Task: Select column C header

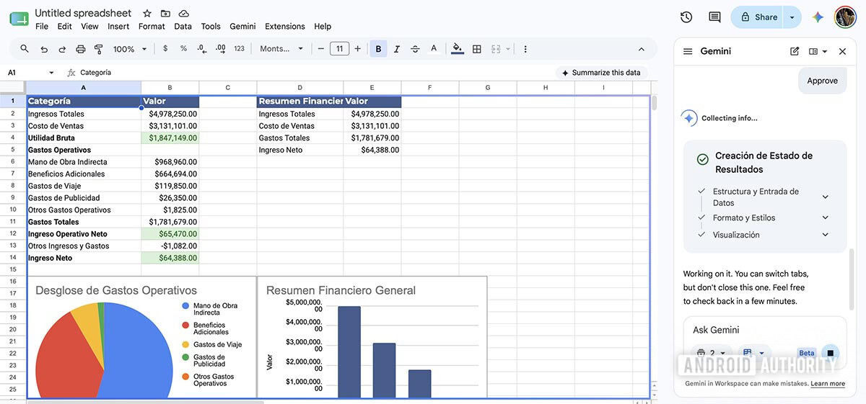Action: coord(227,88)
